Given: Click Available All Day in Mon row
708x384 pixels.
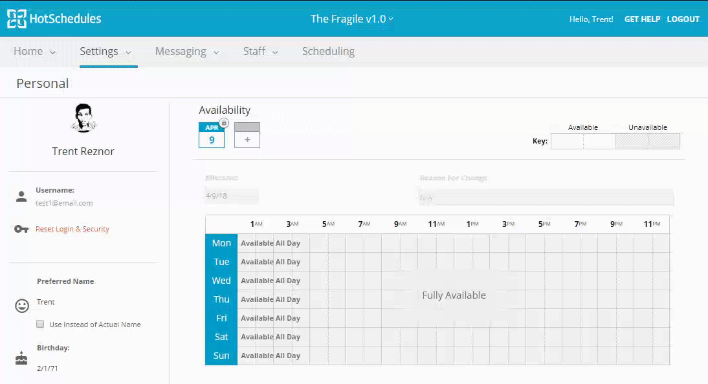Looking at the screenshot, I should pos(271,243).
